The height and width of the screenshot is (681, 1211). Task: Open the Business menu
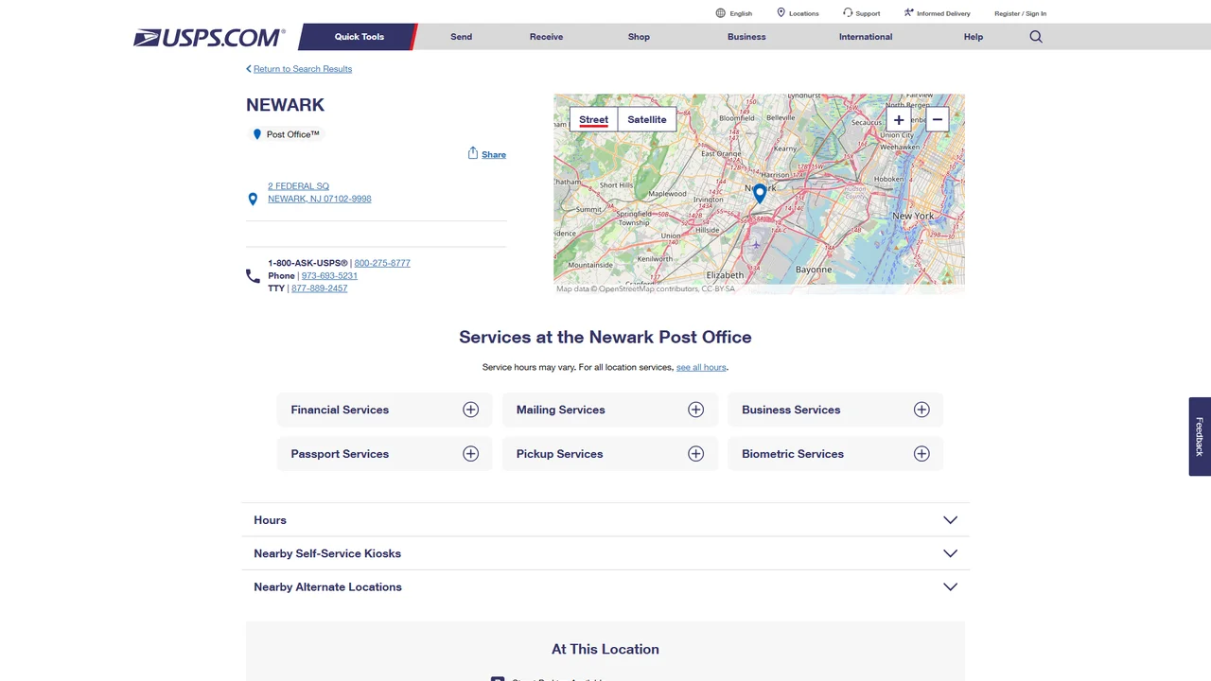[x=746, y=37]
